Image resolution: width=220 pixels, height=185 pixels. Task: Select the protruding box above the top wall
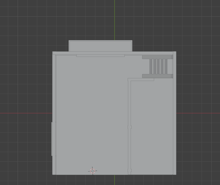click(100, 46)
